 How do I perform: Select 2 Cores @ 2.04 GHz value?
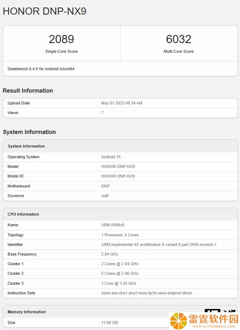coord(120,264)
